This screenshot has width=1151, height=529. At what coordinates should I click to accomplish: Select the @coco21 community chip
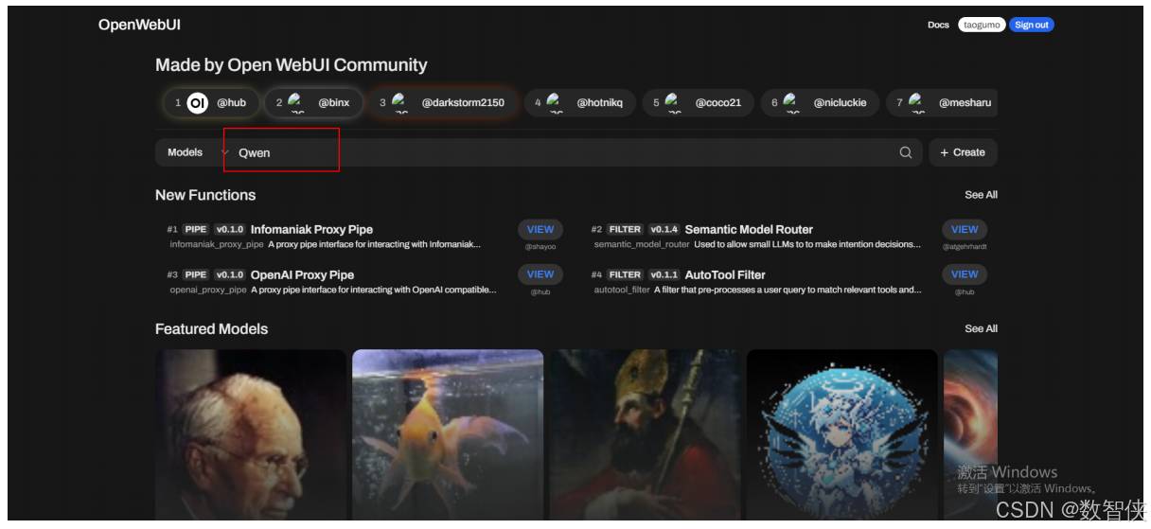pos(697,103)
